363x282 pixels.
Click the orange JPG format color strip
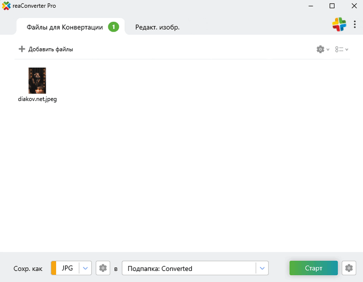coord(53,268)
